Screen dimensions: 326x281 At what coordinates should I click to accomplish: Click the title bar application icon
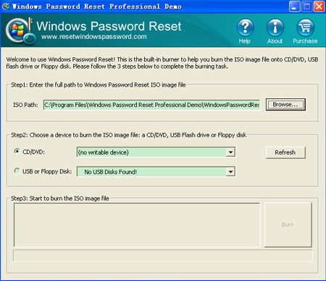click(5, 6)
